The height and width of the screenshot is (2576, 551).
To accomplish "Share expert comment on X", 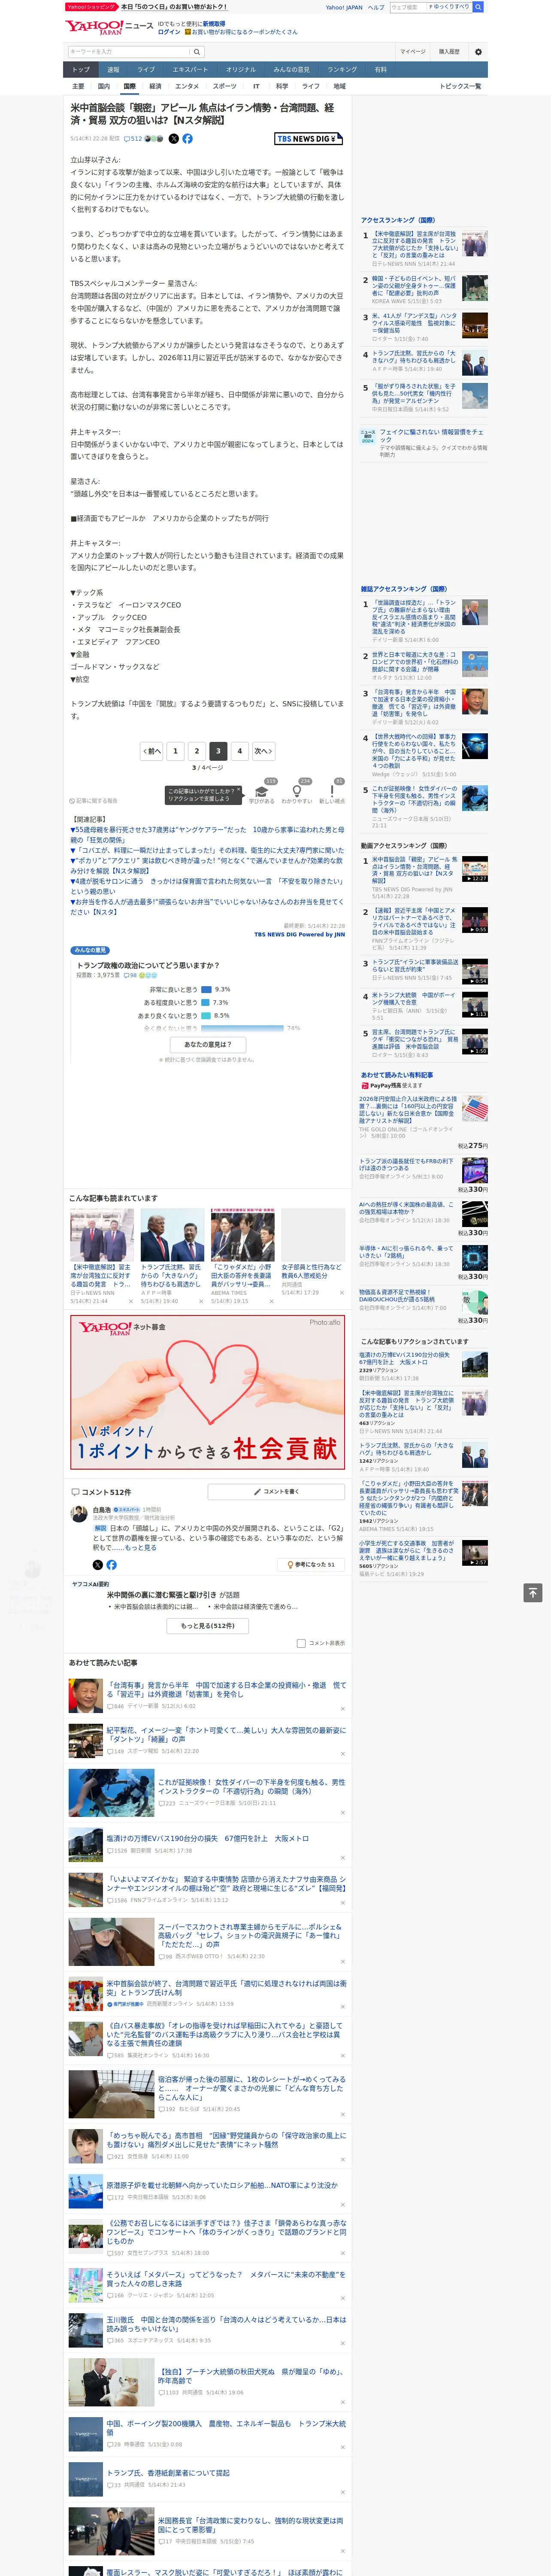I will coord(97,1565).
